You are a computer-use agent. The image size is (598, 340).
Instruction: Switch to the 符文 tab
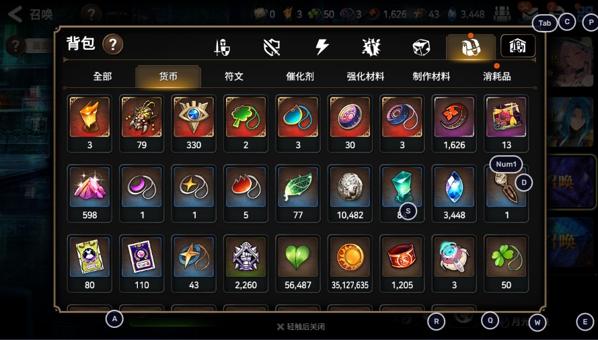[x=234, y=76]
